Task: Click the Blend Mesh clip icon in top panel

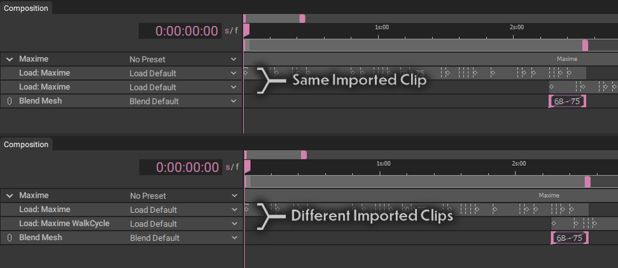Action: pos(10,101)
